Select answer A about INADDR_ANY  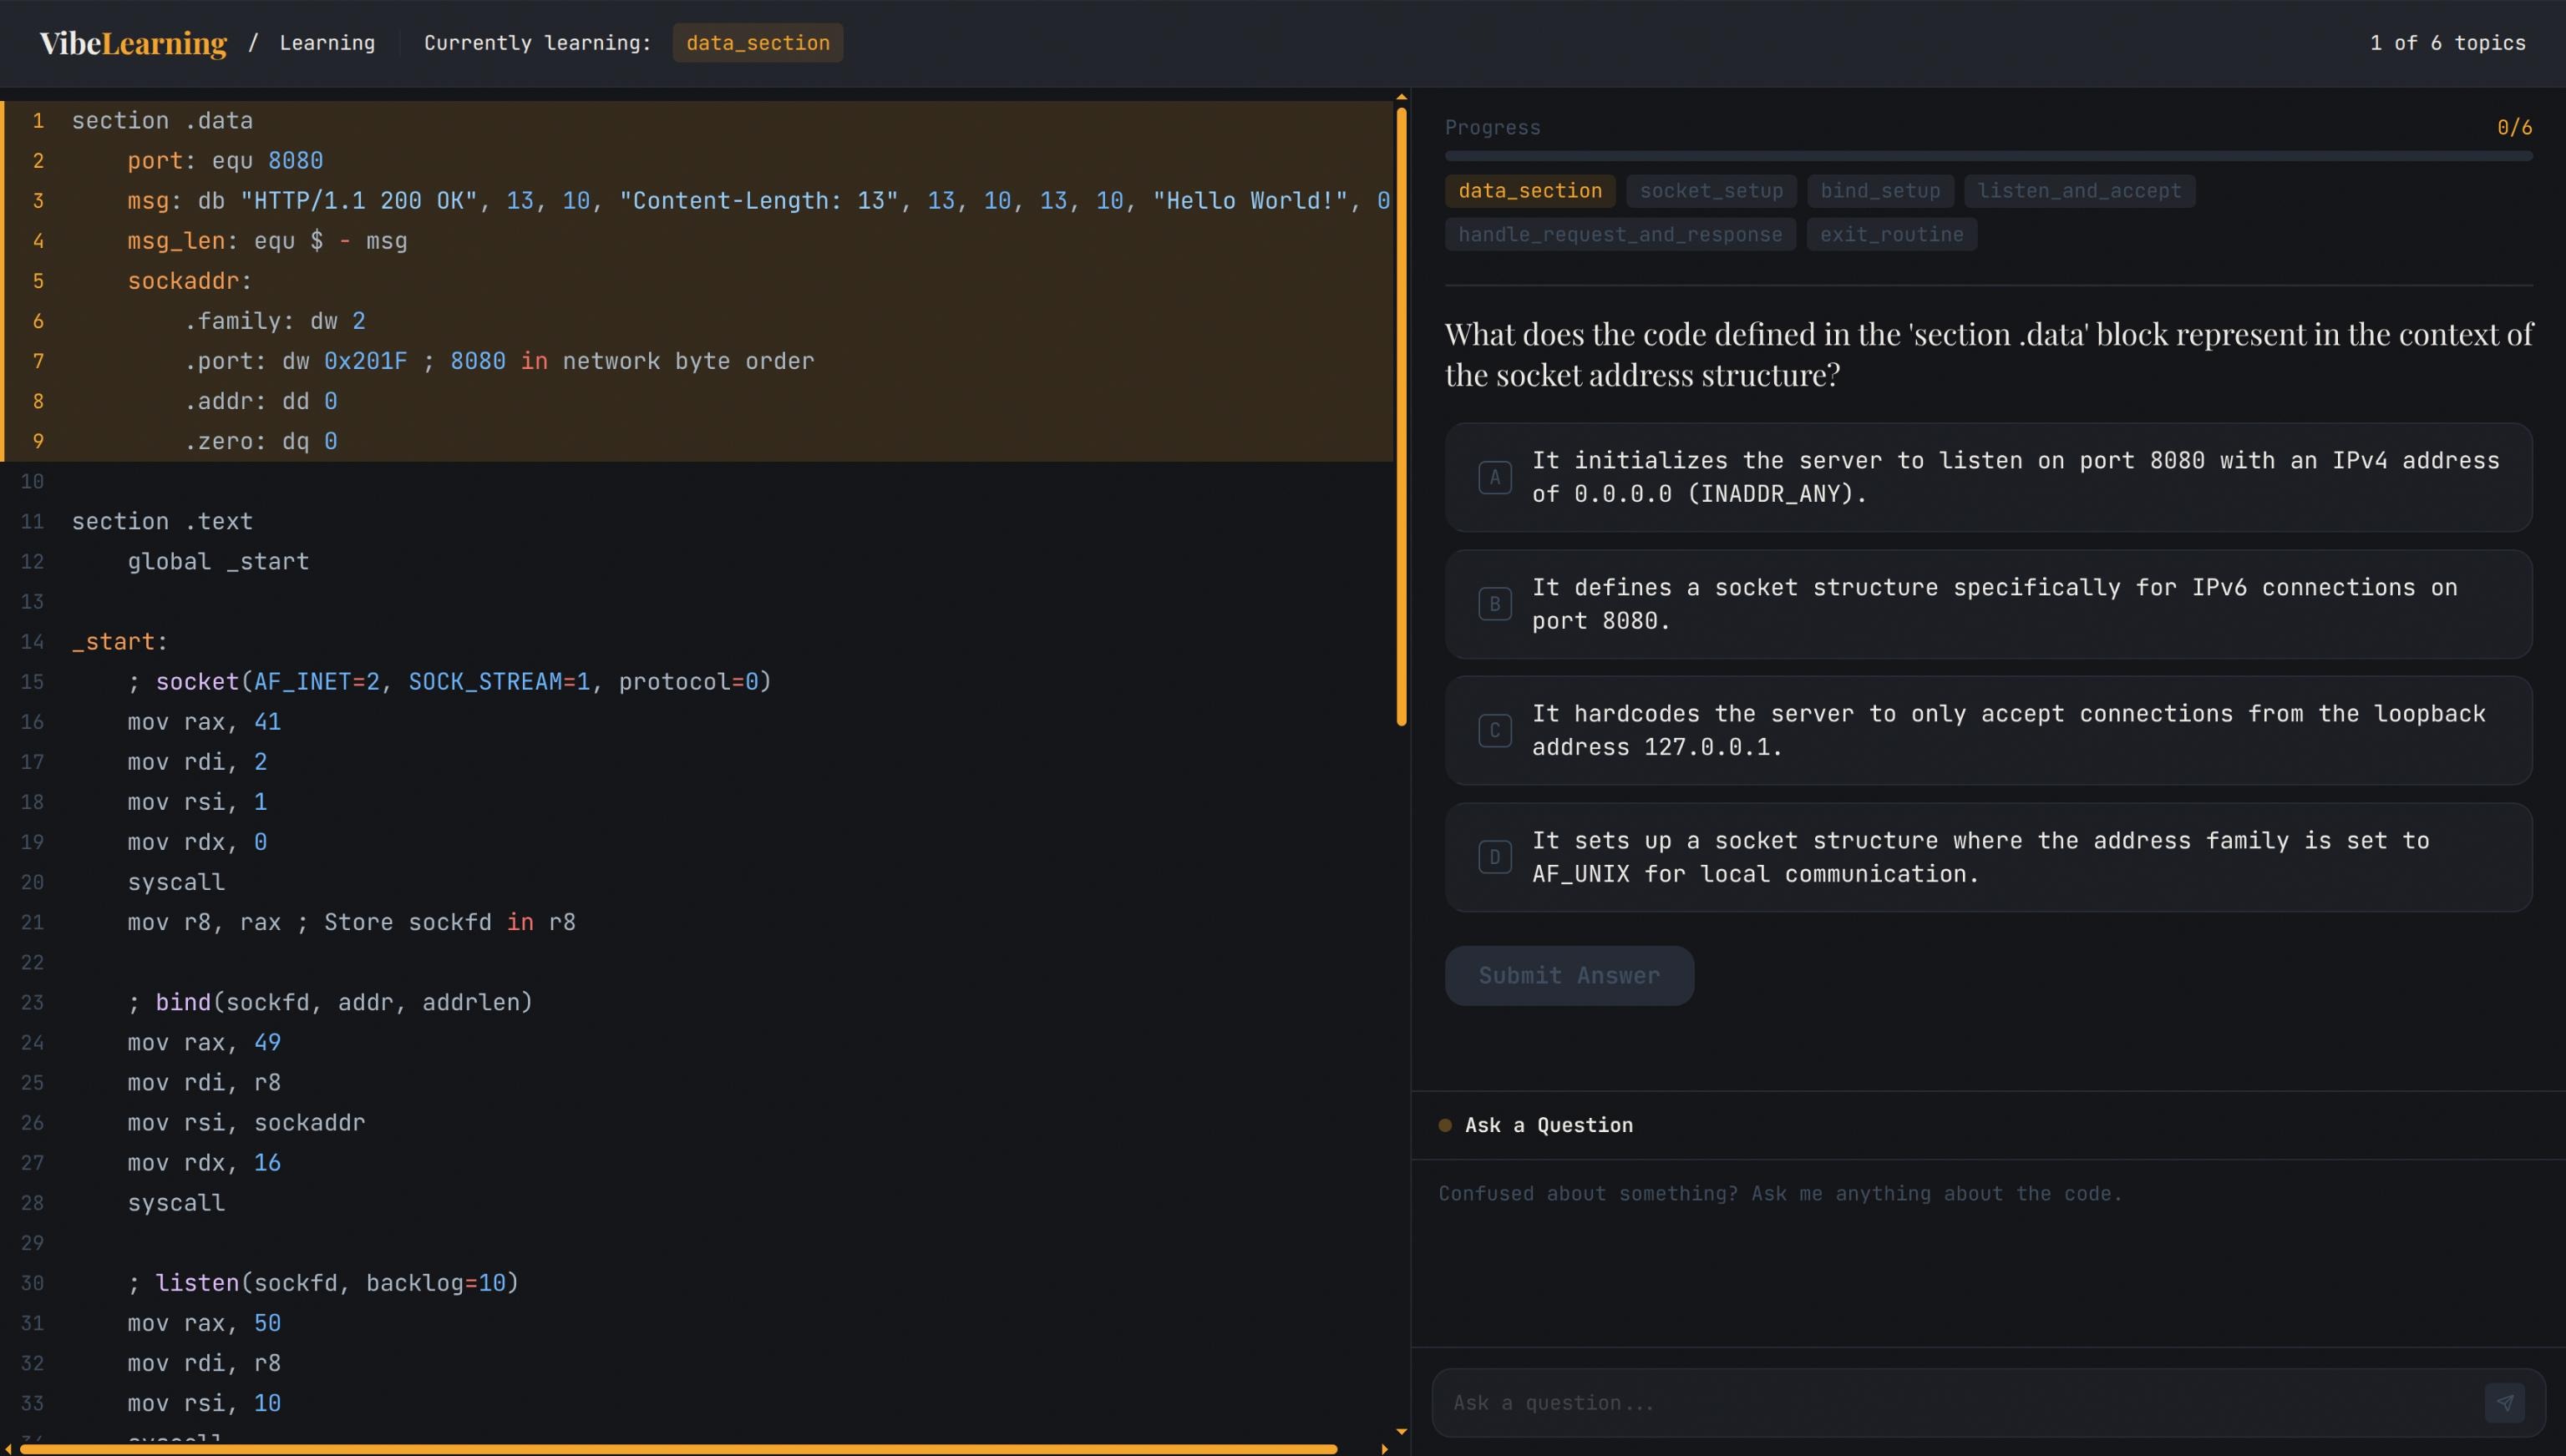1988,477
